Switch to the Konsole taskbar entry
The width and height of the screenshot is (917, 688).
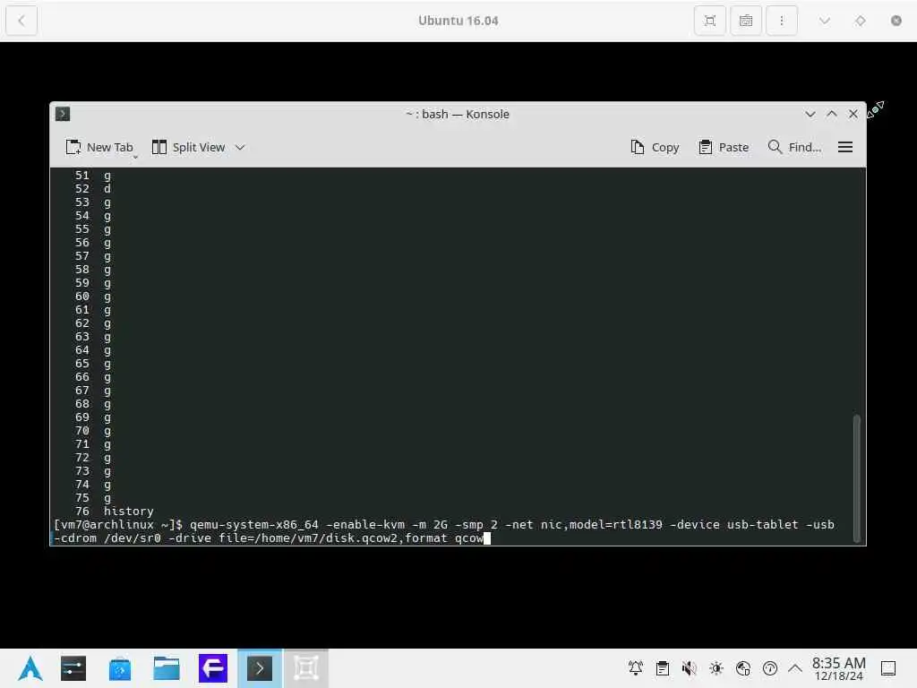(260, 668)
